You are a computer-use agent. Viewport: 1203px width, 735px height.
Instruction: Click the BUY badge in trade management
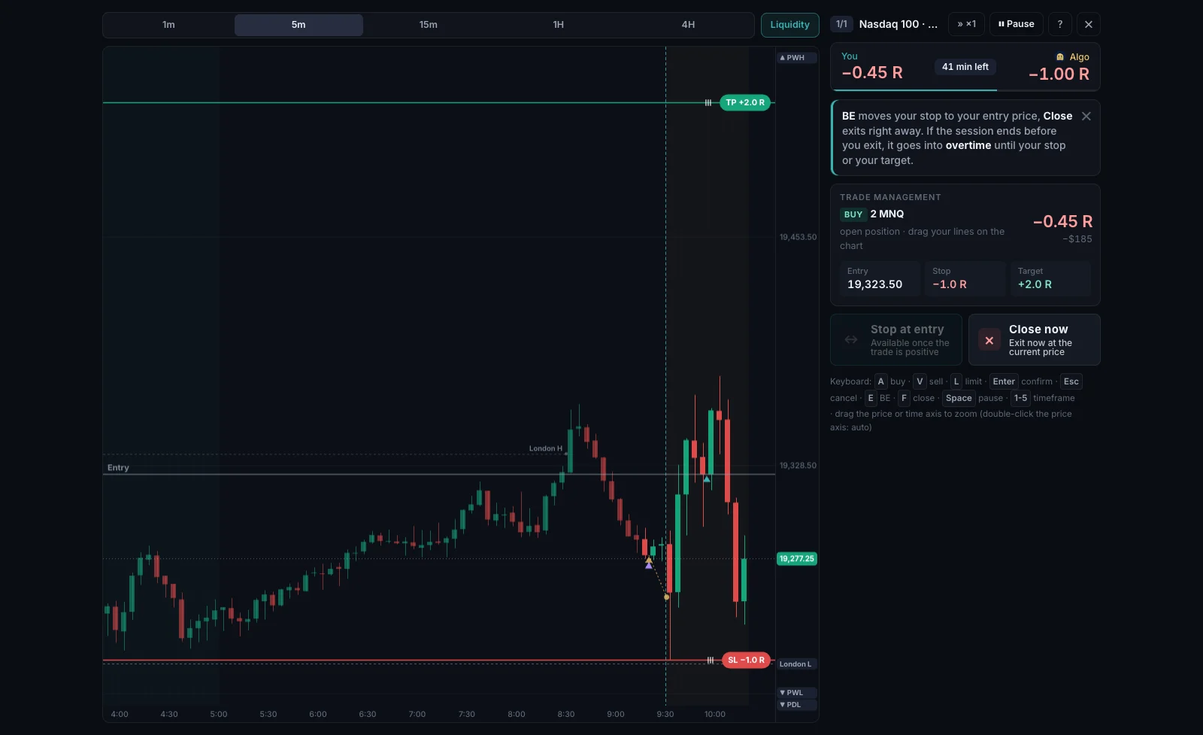coord(853,214)
